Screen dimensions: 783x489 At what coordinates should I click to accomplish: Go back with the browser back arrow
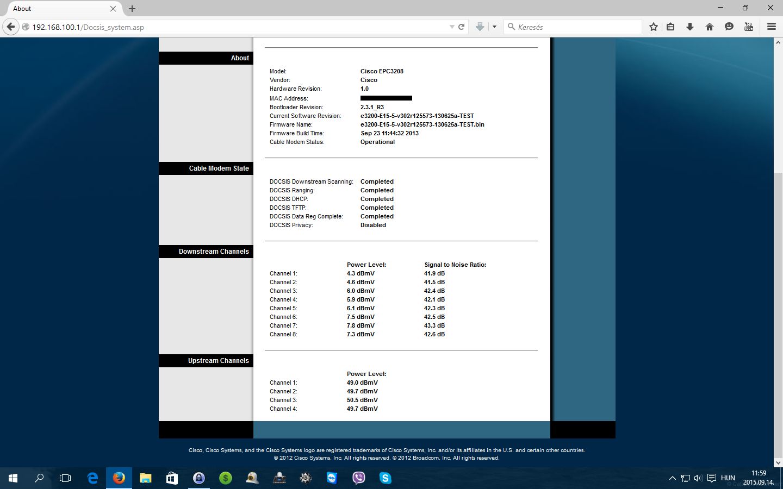(x=11, y=27)
